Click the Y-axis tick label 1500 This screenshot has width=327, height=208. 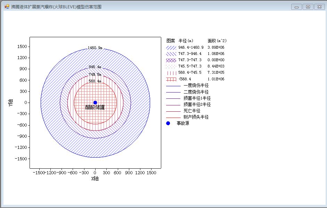click(x=22, y=47)
